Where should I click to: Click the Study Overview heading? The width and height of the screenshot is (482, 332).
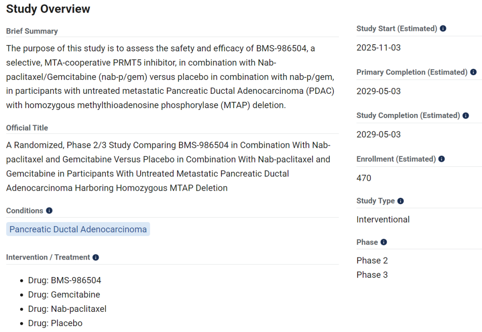coord(48,9)
